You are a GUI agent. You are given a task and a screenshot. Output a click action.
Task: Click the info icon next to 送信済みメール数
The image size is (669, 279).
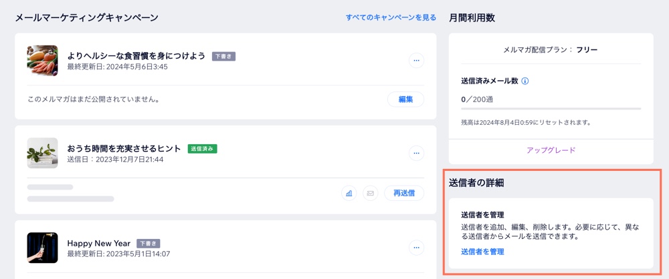point(525,81)
